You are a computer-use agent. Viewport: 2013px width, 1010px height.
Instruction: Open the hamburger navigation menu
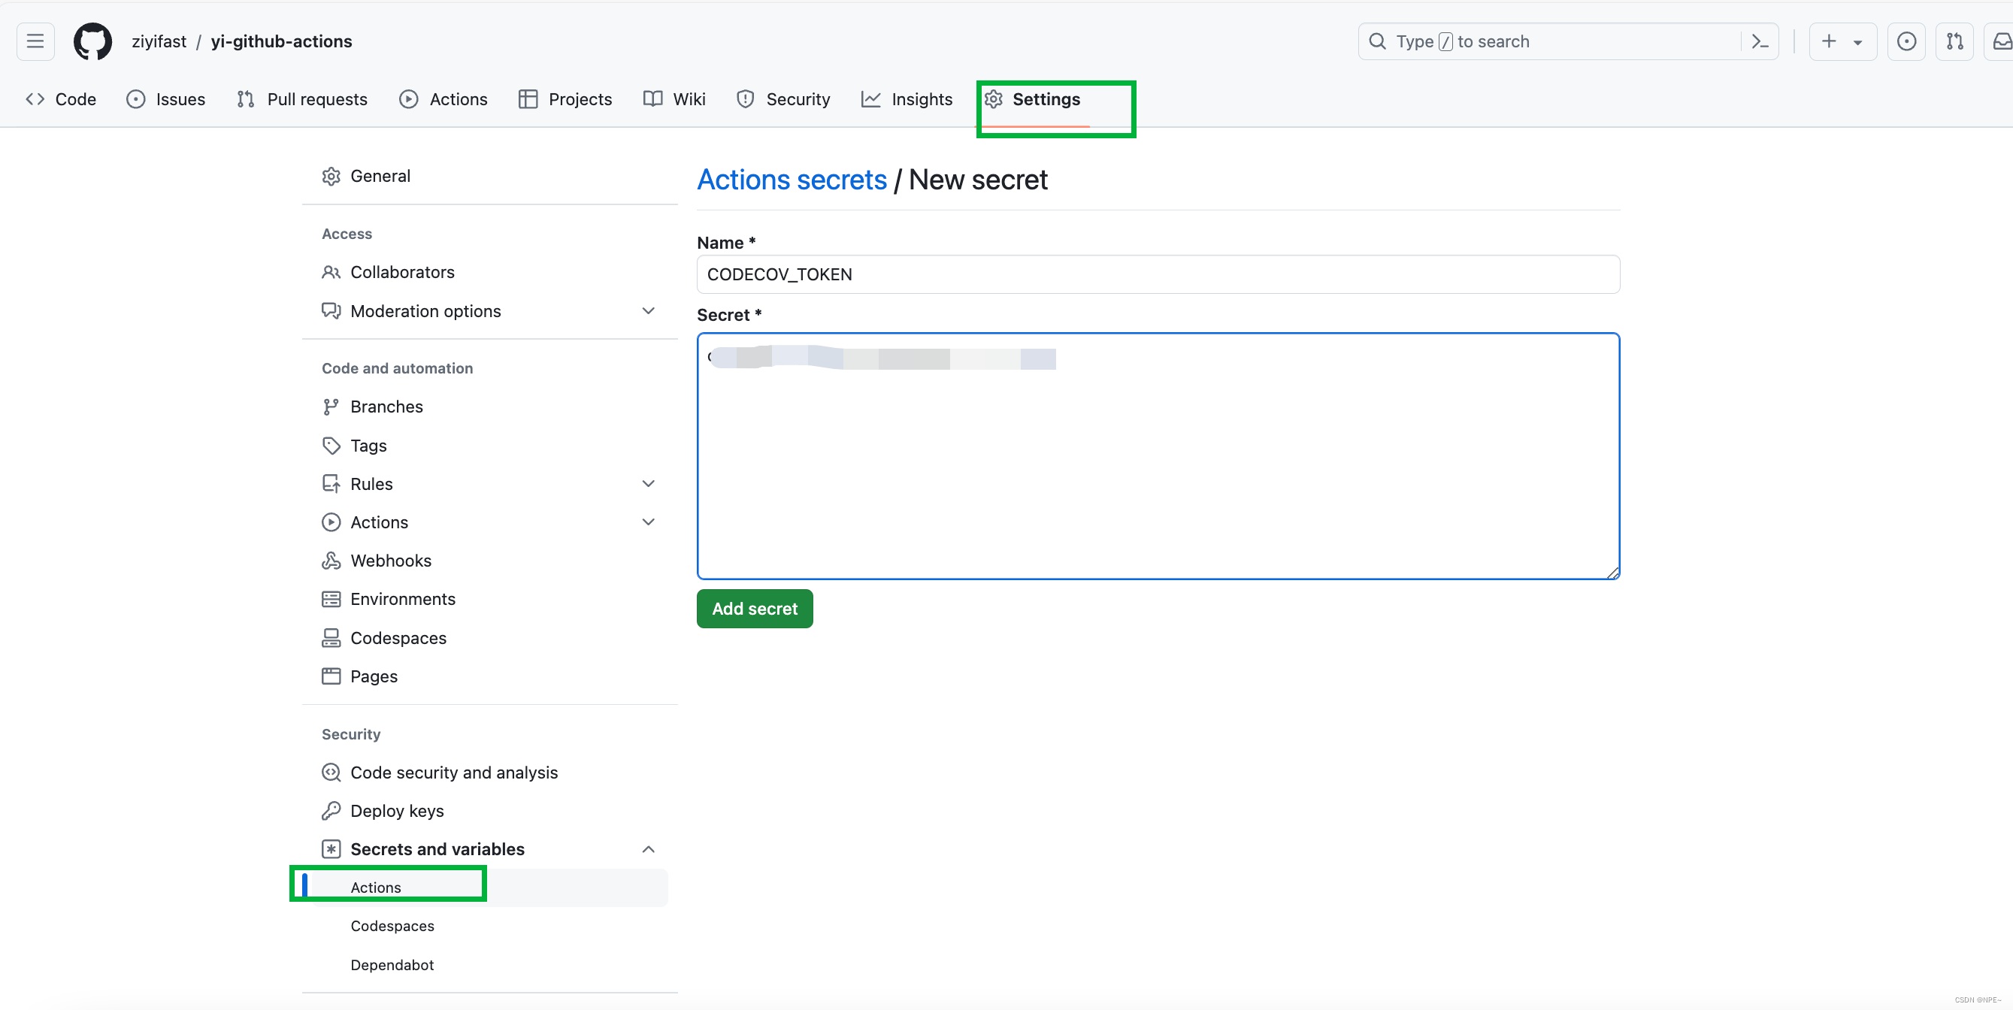pyautogui.click(x=35, y=41)
